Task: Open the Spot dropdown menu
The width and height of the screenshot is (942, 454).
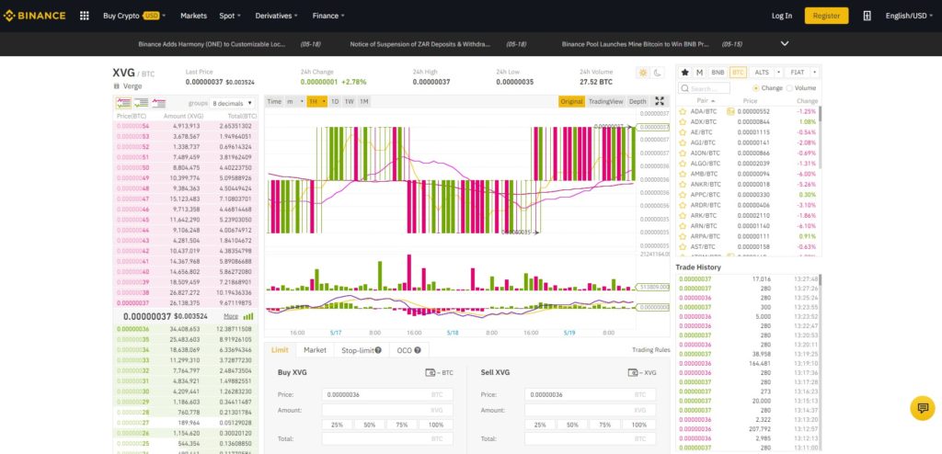Action: click(x=230, y=16)
